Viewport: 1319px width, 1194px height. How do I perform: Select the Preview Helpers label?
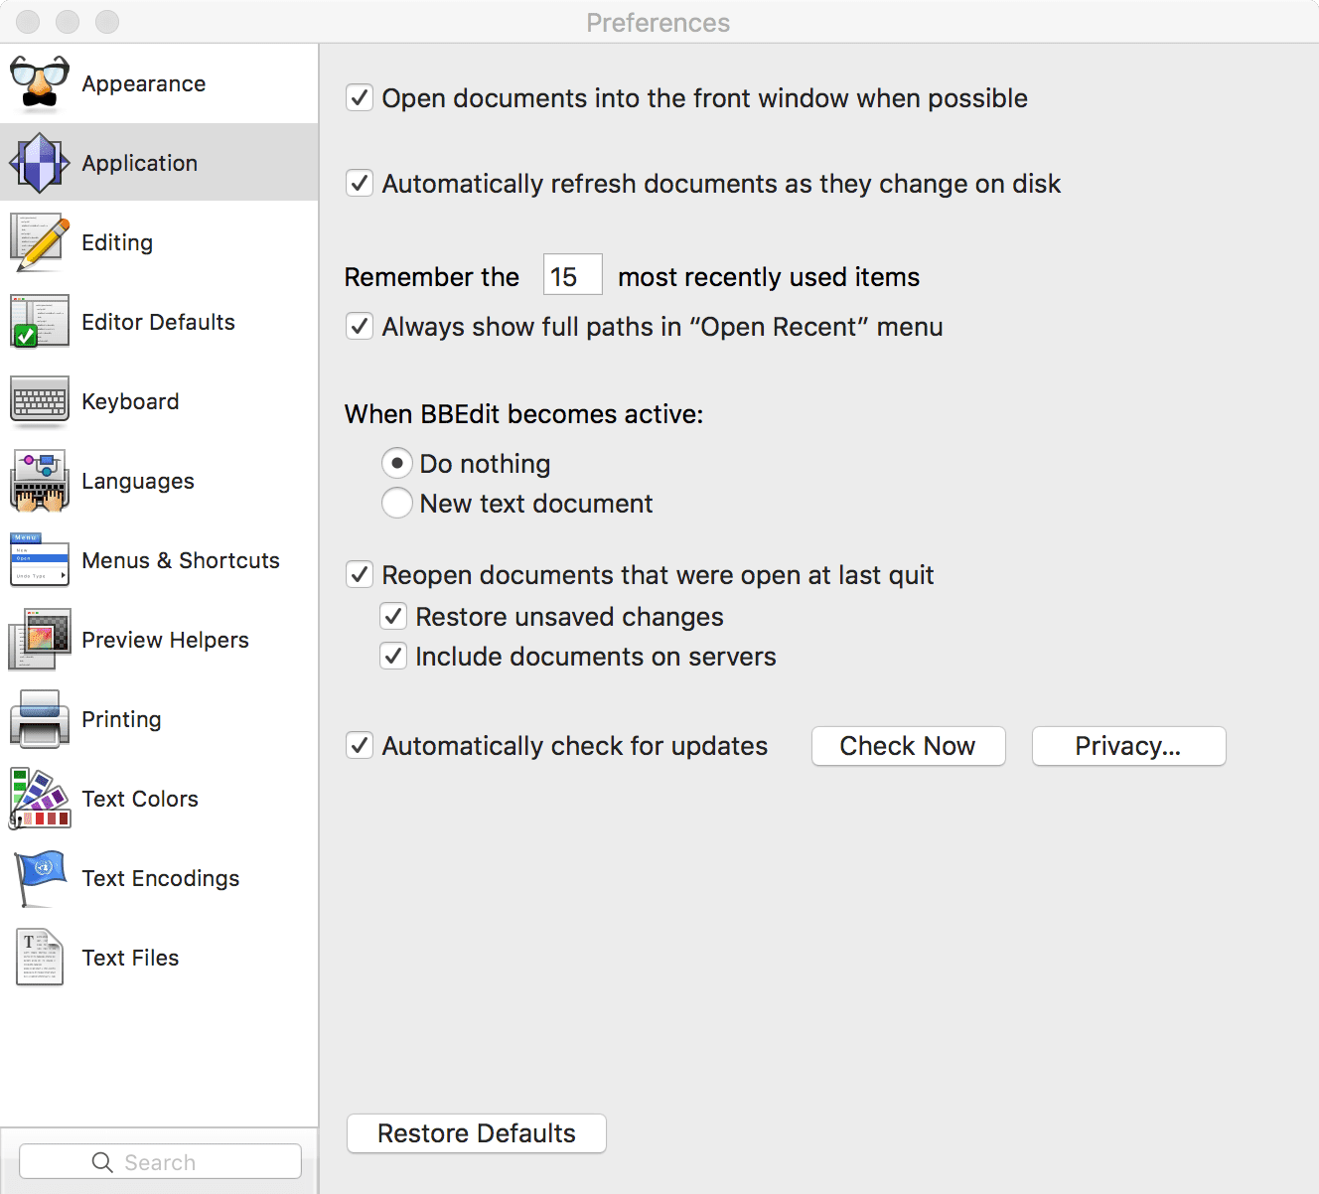click(165, 640)
